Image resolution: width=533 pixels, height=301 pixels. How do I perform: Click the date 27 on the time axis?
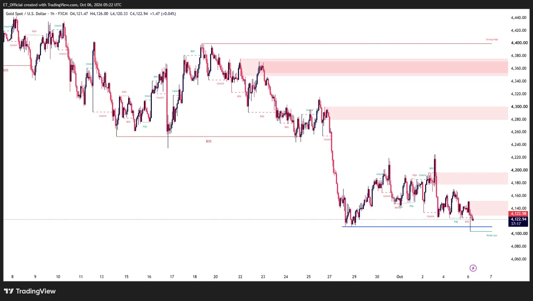coord(329,277)
